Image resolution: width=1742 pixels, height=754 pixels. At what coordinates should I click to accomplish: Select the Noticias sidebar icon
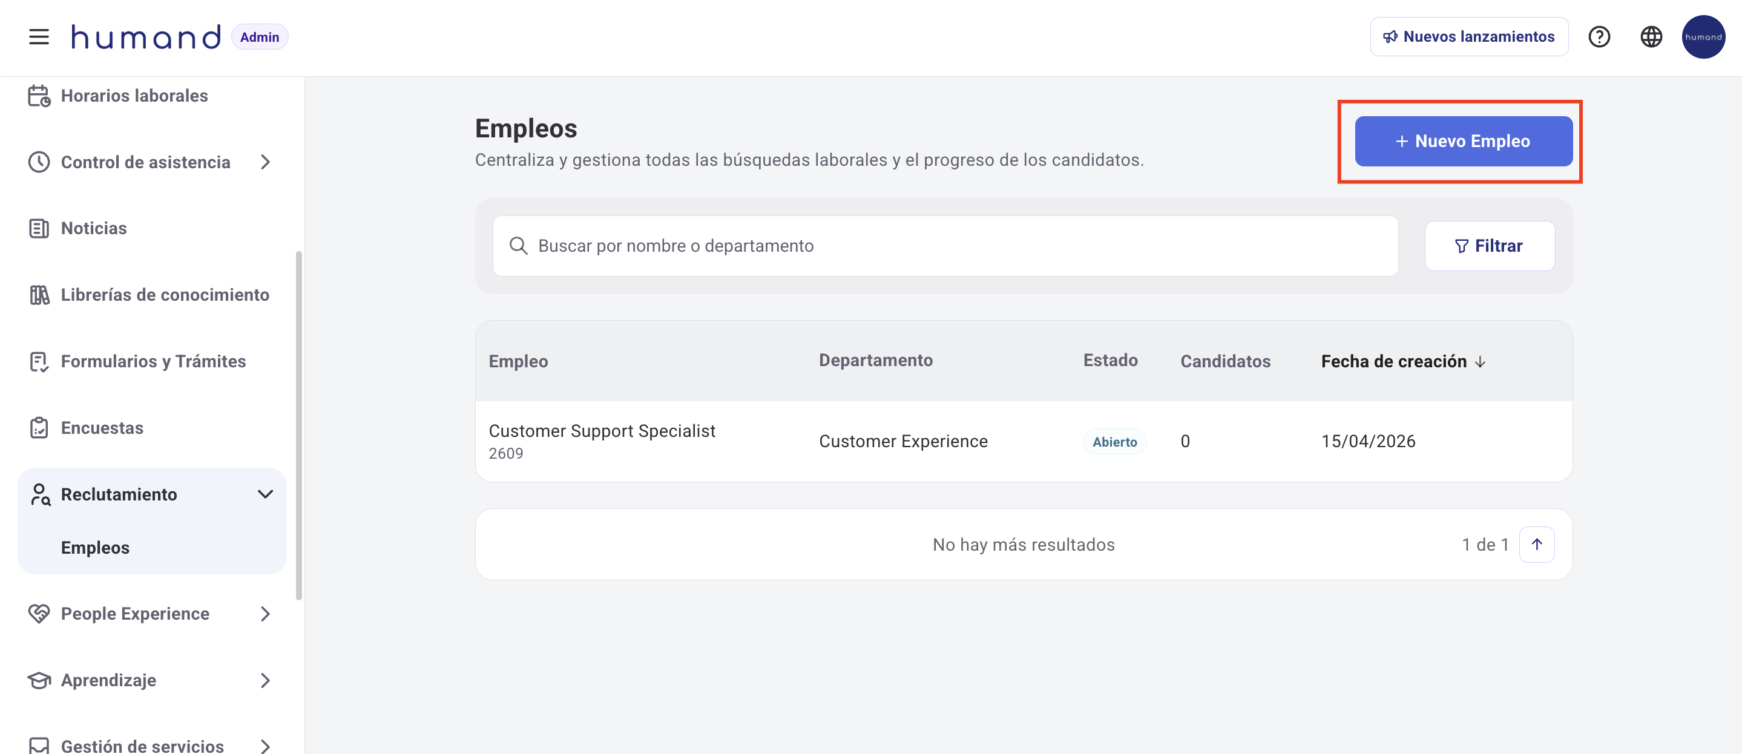[x=39, y=228]
